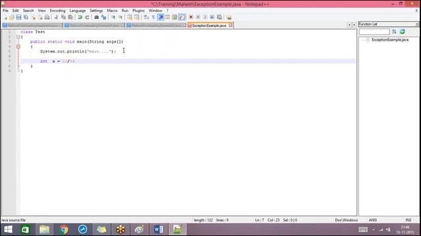Toggle show all characters icon
Image resolution: width=421 pixels, height=236 pixels.
tap(153, 18)
